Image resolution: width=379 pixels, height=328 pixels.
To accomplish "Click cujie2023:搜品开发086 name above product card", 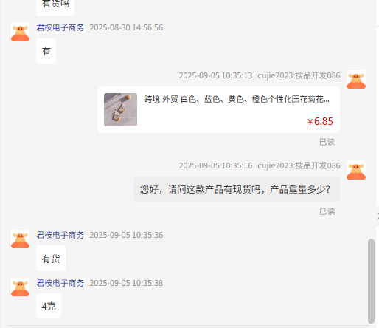I will 299,75.
